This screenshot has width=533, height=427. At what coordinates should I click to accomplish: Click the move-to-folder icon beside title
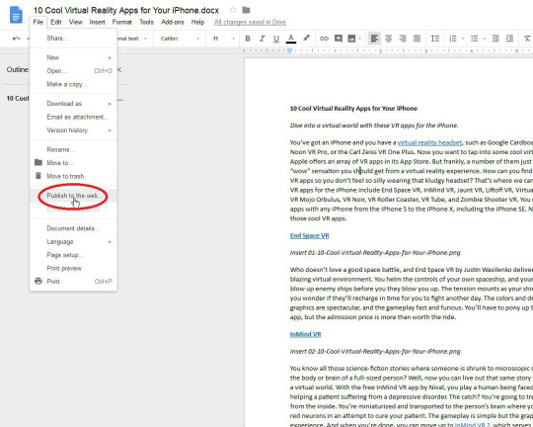246,10
